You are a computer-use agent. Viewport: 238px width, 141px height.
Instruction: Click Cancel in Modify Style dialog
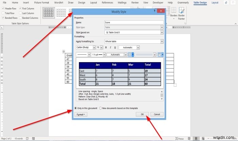(157, 114)
